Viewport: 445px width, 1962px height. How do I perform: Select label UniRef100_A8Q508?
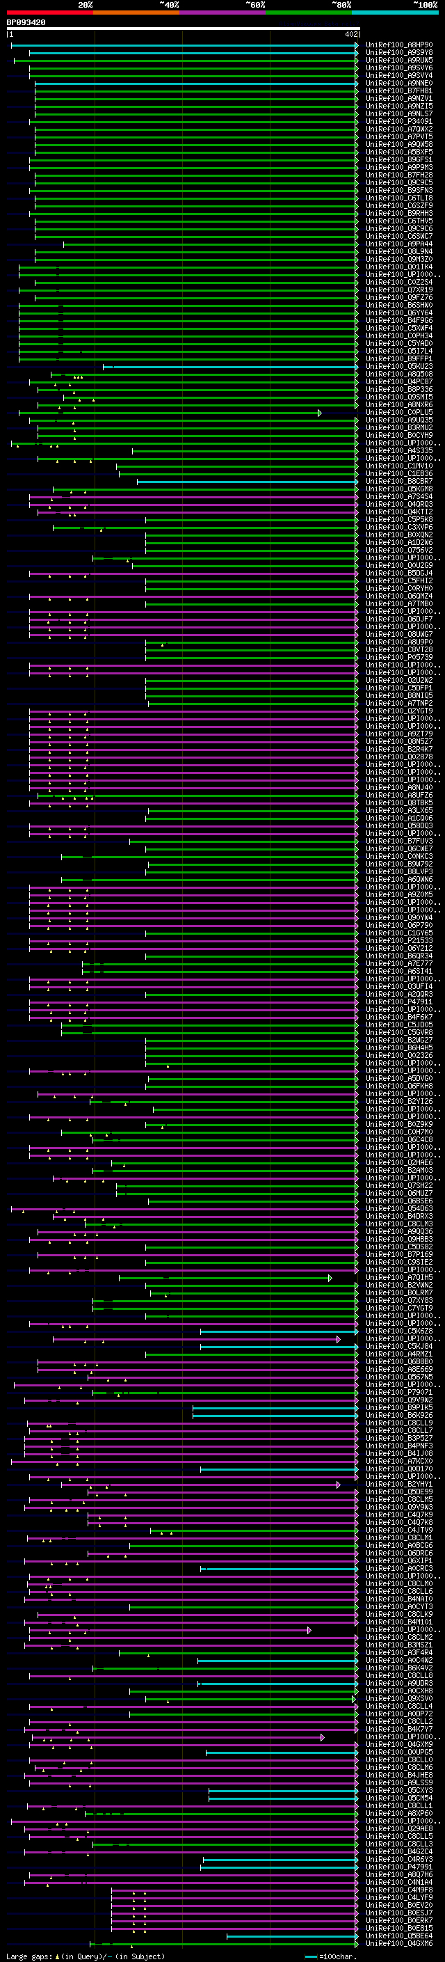(x=398, y=374)
